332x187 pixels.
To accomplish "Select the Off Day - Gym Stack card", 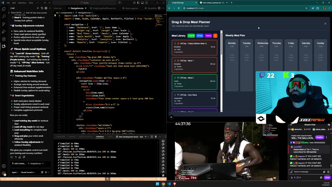I will [x=195, y=99].
